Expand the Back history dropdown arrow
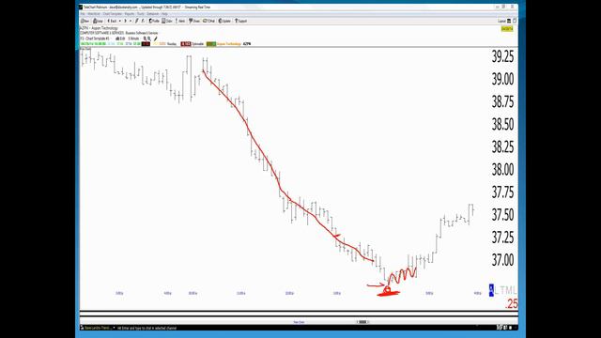The image size is (601, 338). click(119, 21)
